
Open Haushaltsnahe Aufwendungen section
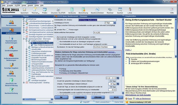pos(11,40)
